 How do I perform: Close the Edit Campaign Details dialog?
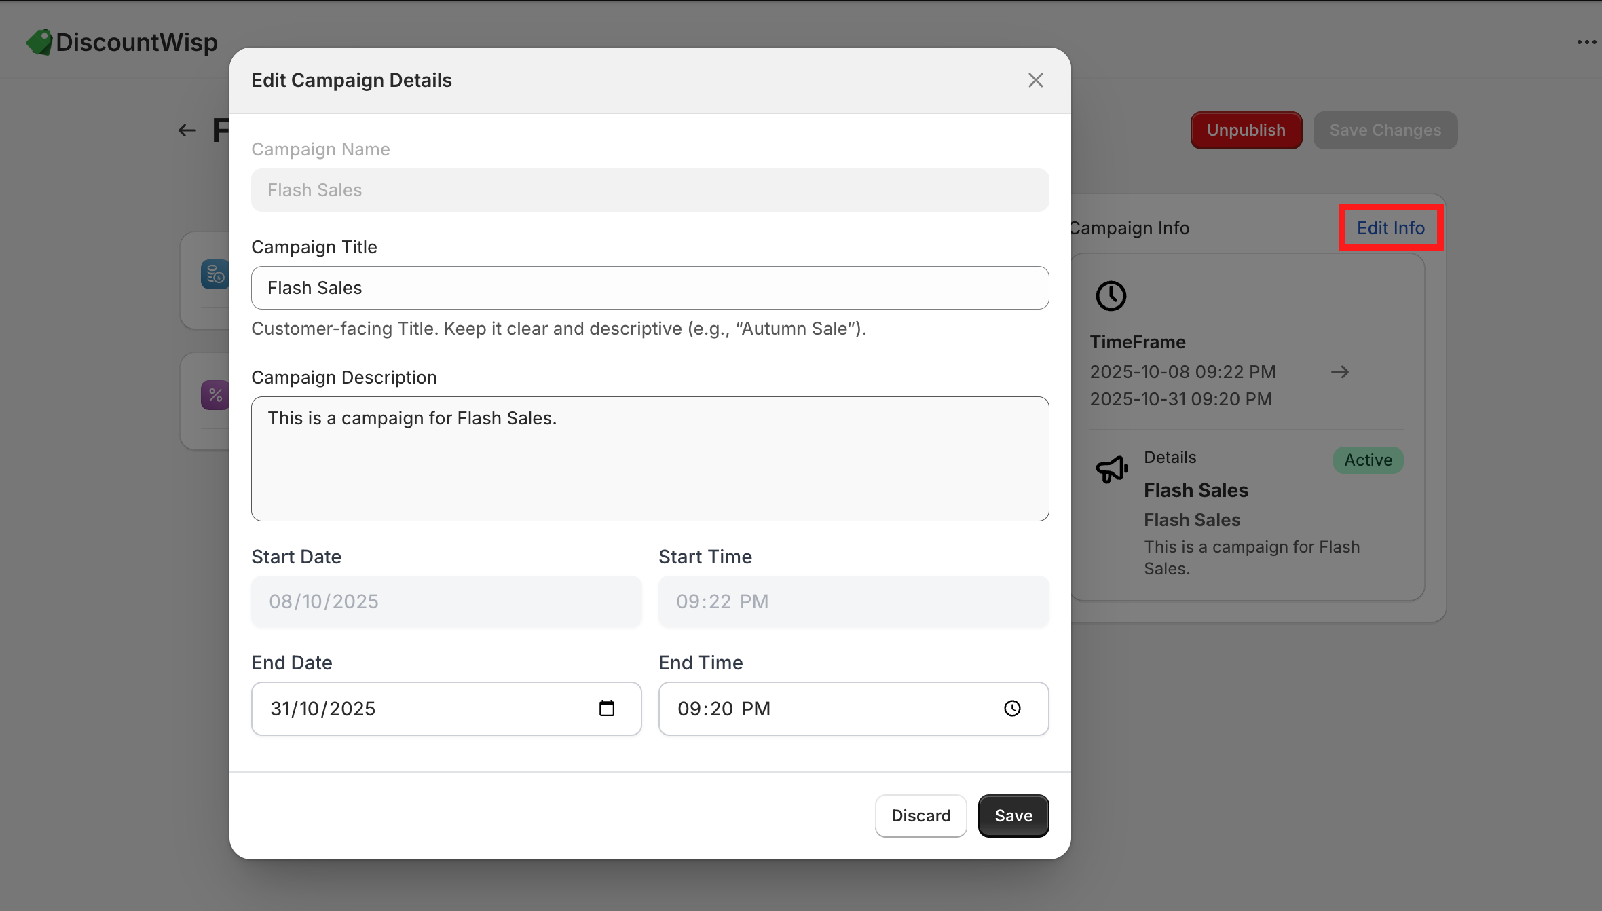pyautogui.click(x=1035, y=80)
